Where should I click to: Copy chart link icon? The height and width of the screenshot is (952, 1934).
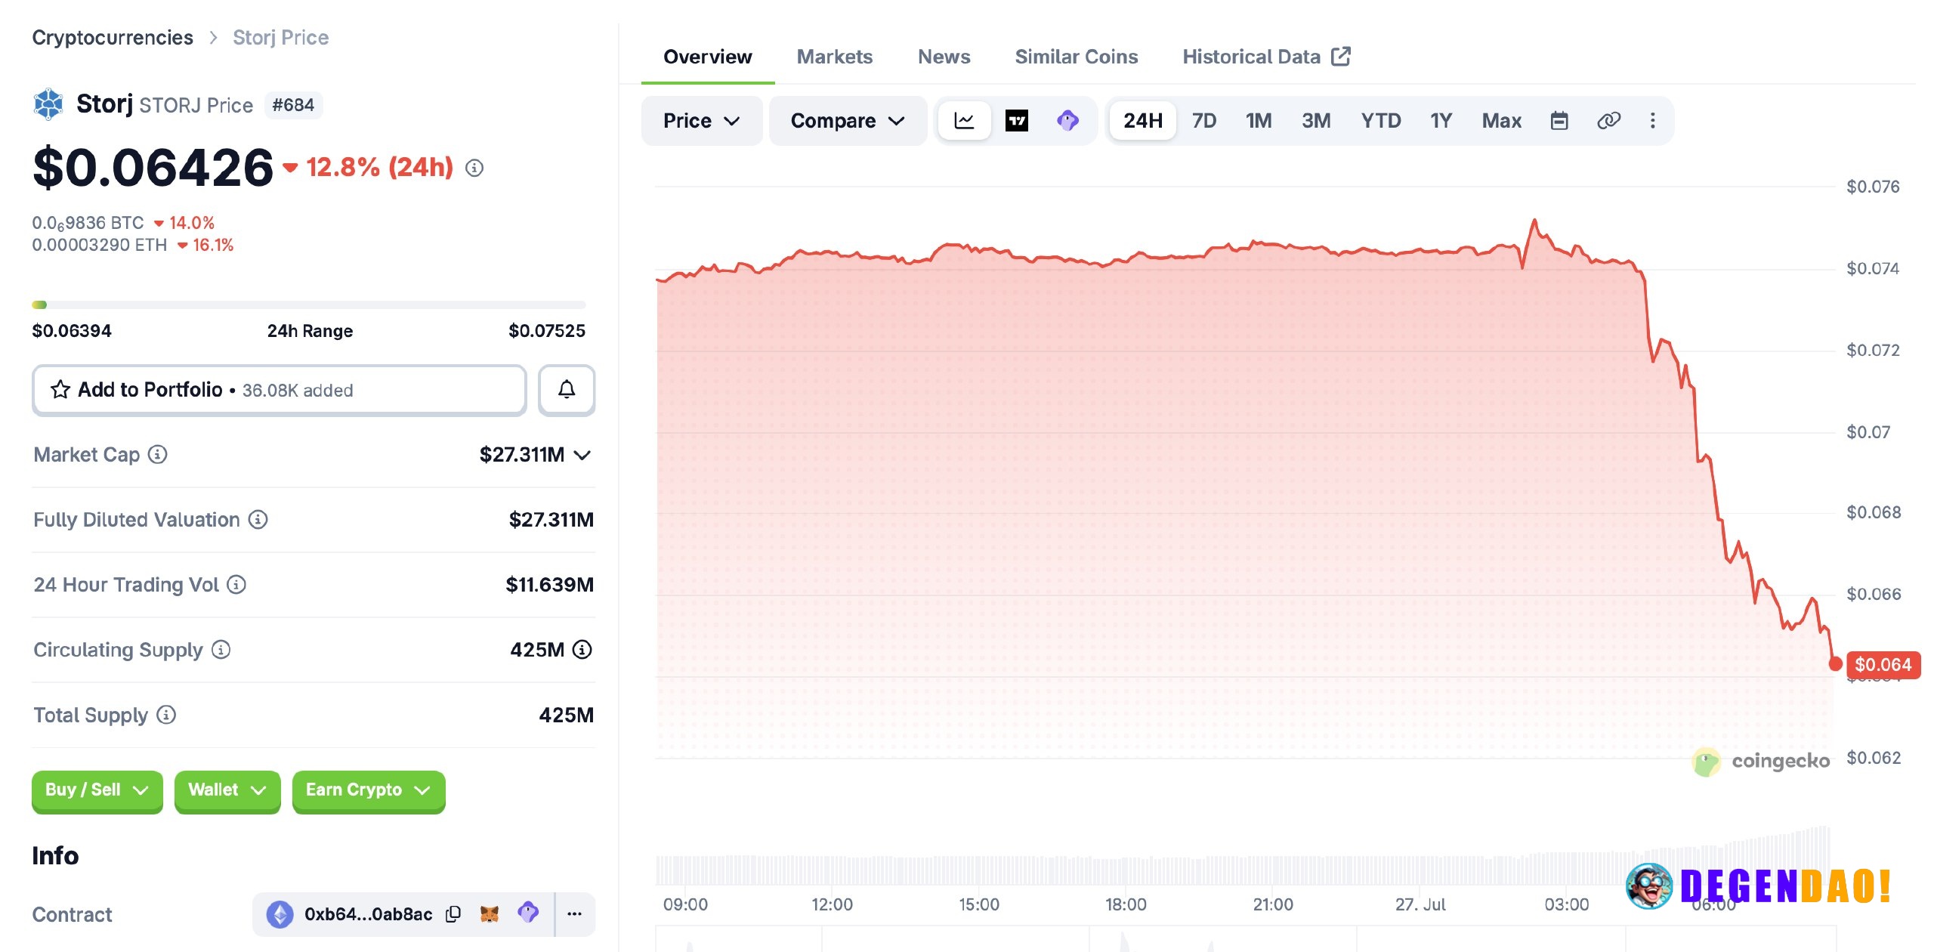pos(1608,121)
